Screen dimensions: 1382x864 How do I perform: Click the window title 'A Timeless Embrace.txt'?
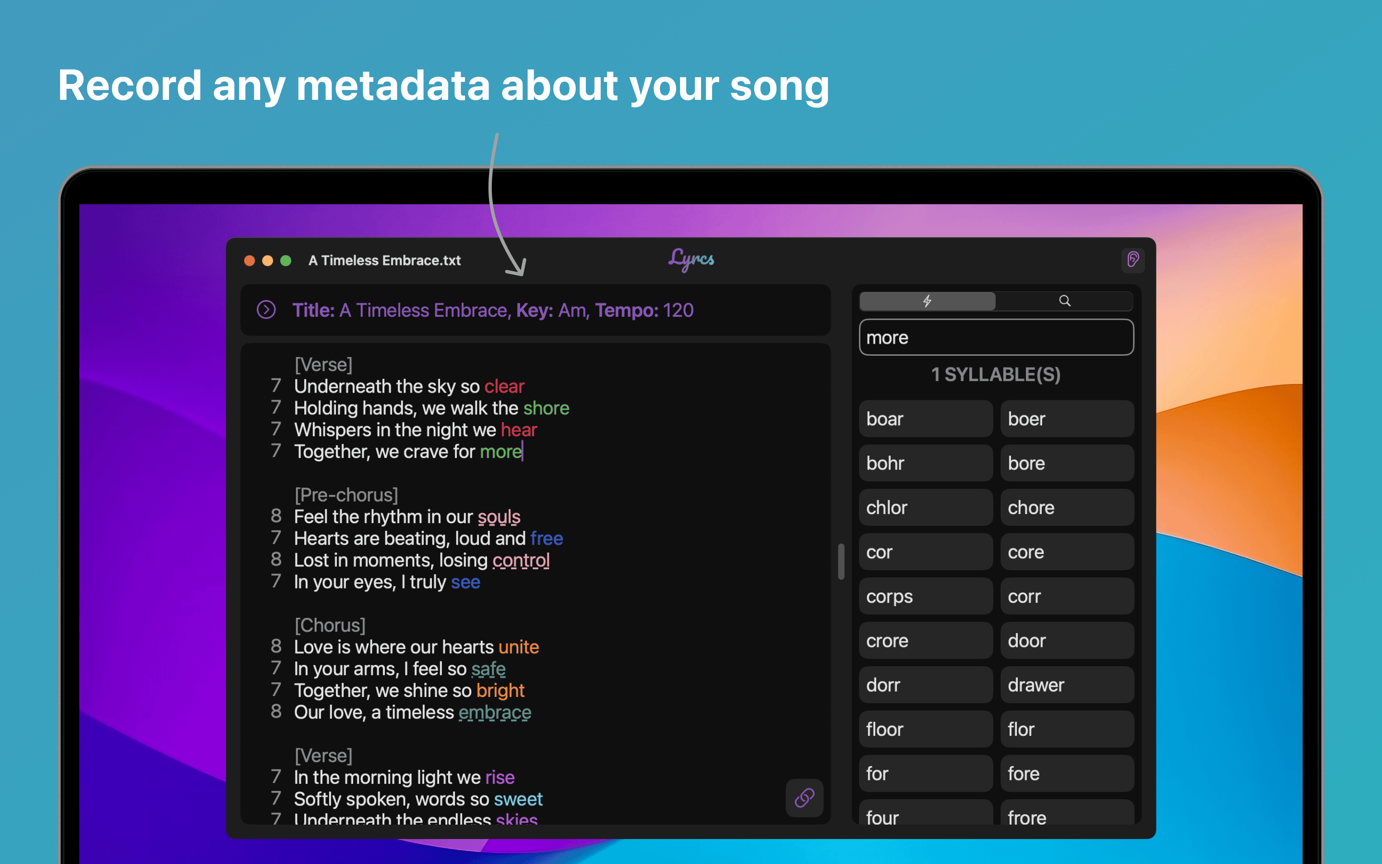[x=384, y=261]
